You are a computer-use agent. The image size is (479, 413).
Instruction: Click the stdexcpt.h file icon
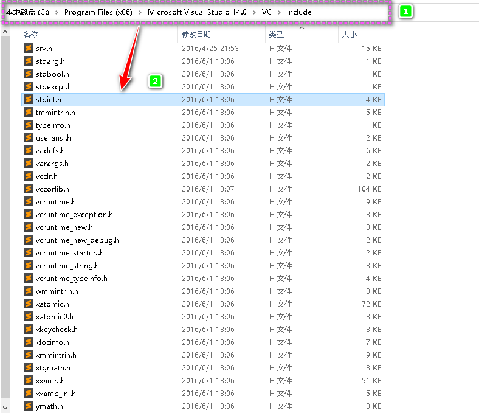(29, 87)
